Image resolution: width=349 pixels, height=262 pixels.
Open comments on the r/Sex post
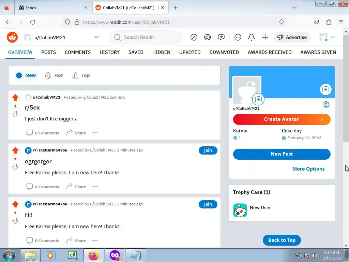[x=43, y=133]
